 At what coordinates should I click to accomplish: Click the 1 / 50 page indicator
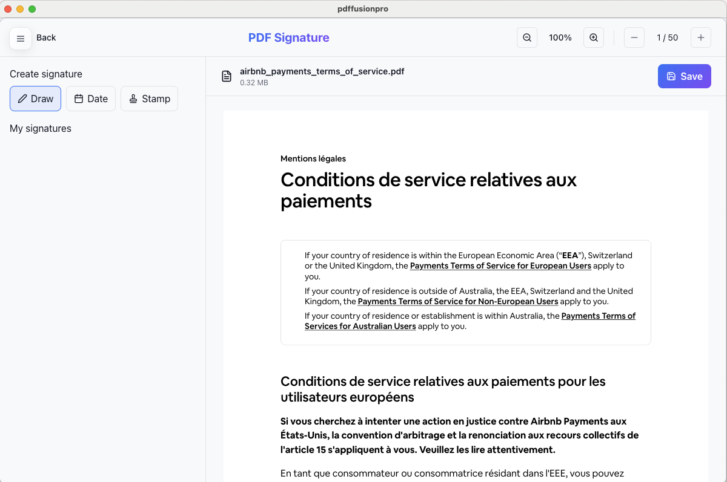coord(668,37)
